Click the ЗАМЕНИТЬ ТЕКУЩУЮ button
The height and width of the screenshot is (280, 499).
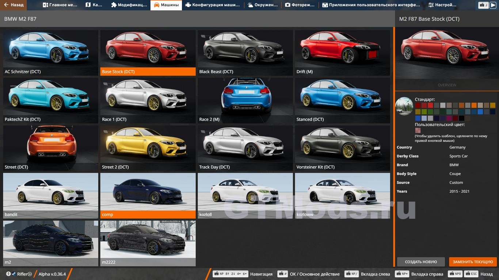(473, 262)
